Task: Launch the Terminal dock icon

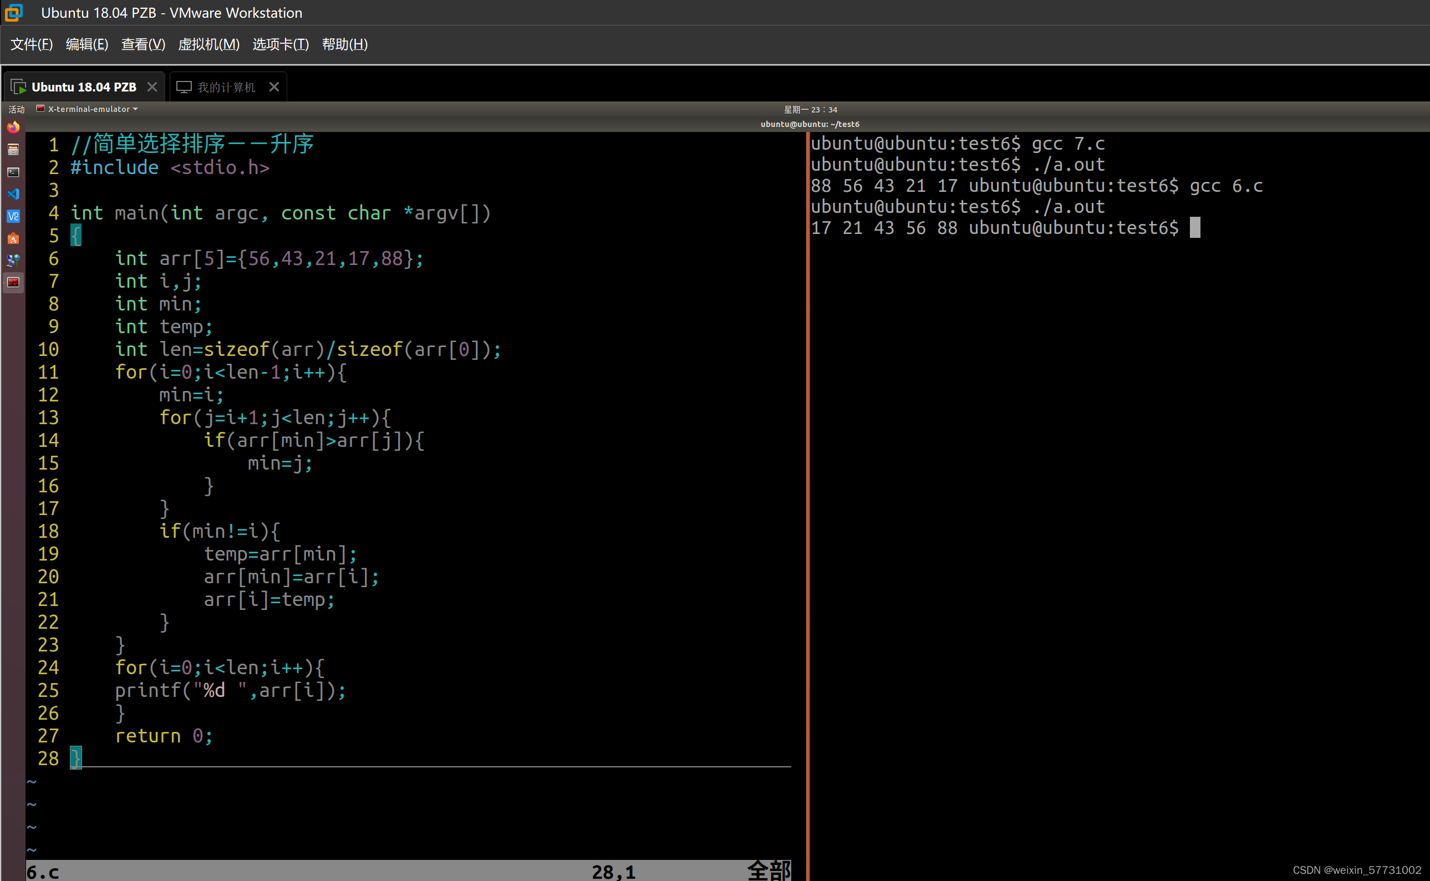Action: point(13,172)
